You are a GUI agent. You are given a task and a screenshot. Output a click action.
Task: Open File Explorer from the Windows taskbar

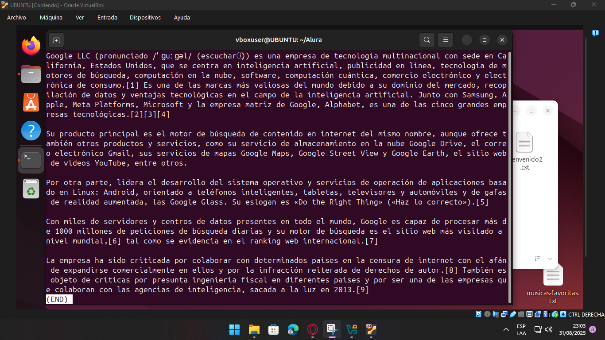(x=254, y=329)
